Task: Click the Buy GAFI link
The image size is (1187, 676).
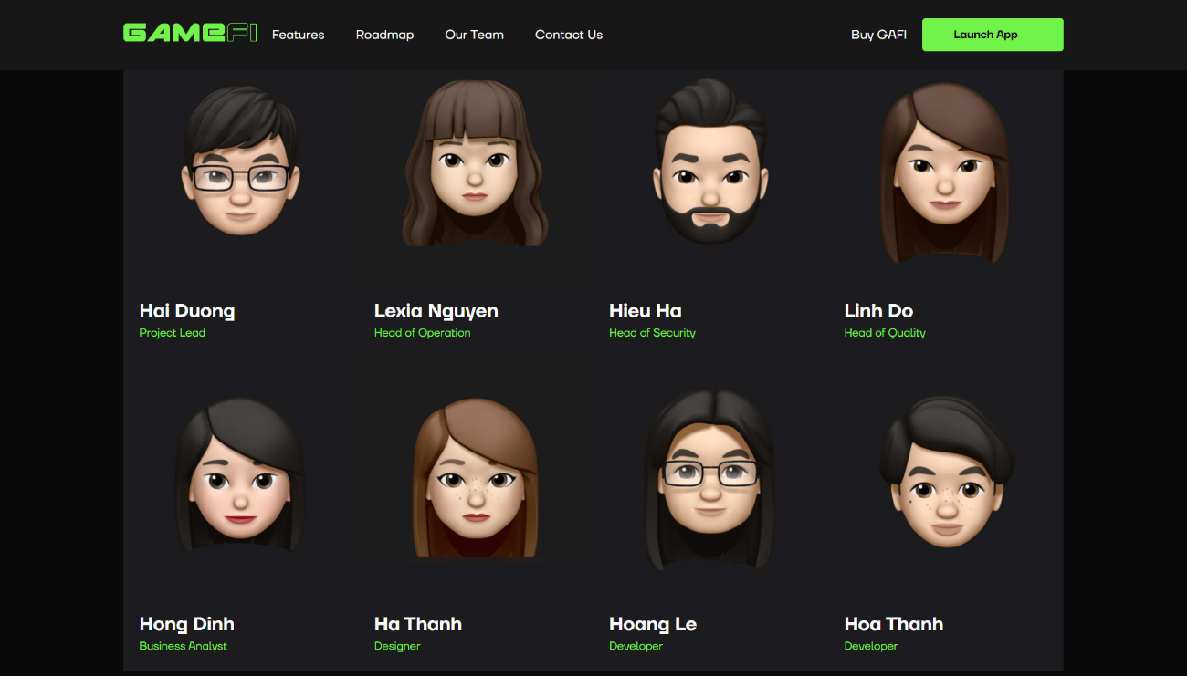Action: tap(878, 35)
